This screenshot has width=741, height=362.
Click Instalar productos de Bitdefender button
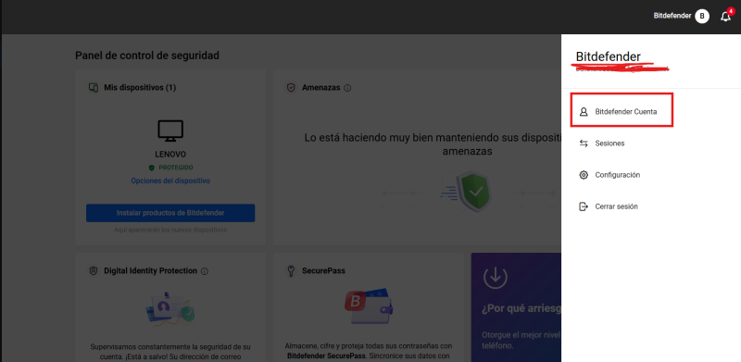(170, 213)
